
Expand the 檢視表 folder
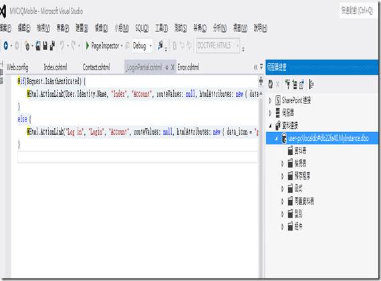(x=282, y=164)
